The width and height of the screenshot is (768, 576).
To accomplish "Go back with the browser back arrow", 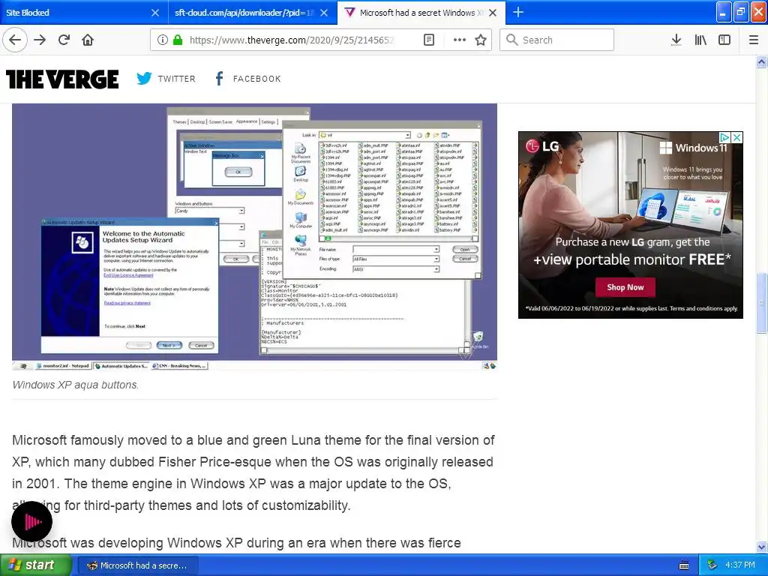I will [15, 40].
